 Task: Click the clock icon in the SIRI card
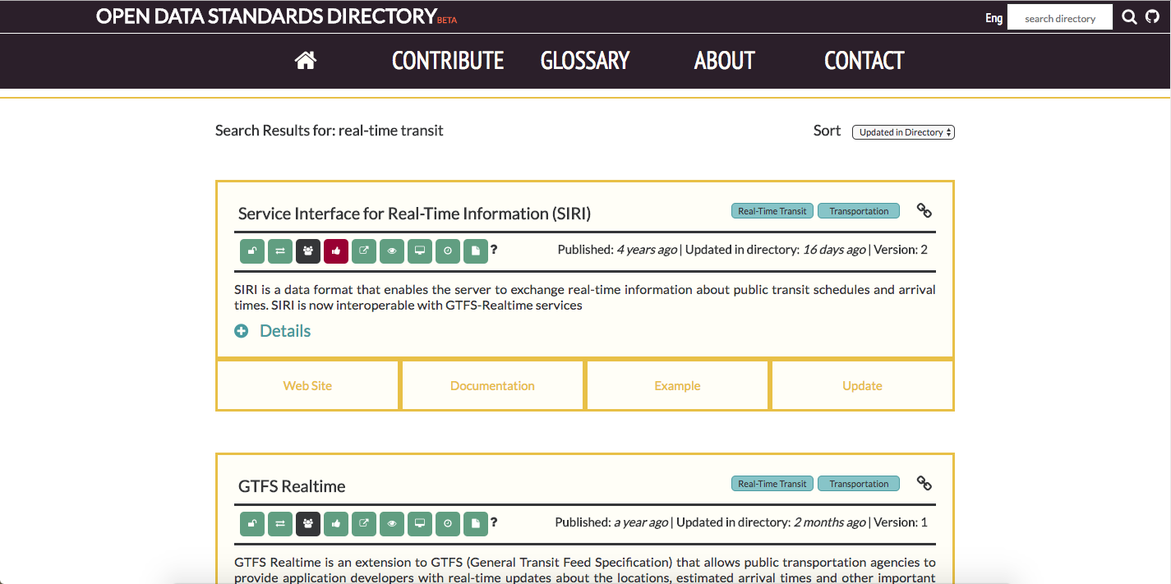(x=448, y=251)
